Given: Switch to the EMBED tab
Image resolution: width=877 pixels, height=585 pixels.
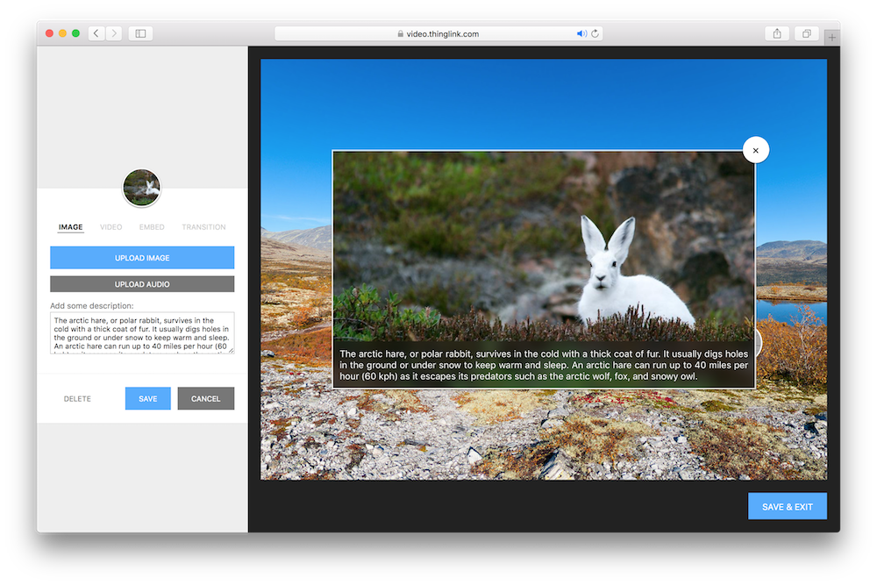Looking at the screenshot, I should 152,227.
